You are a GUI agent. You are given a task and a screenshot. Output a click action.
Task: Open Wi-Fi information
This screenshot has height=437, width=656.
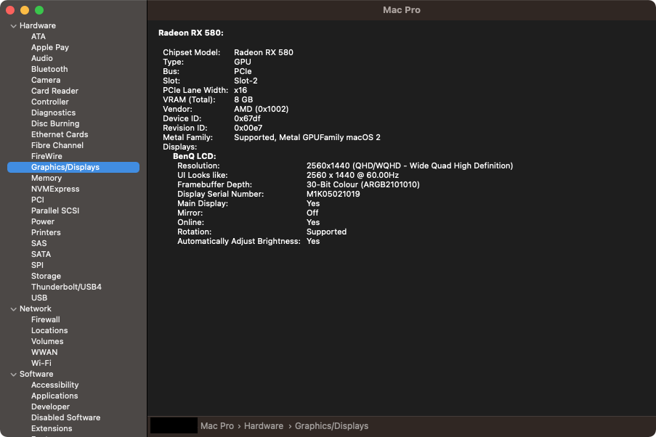(41, 363)
